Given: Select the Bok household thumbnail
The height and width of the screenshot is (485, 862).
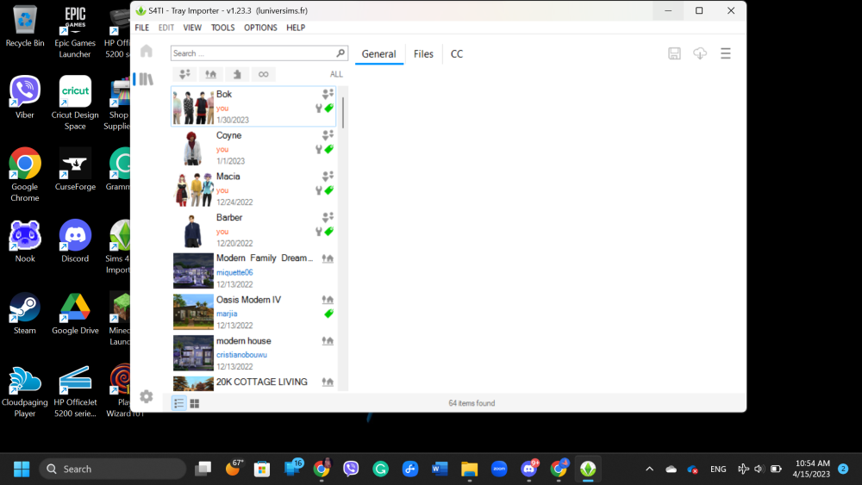Looking at the screenshot, I should 193,107.
